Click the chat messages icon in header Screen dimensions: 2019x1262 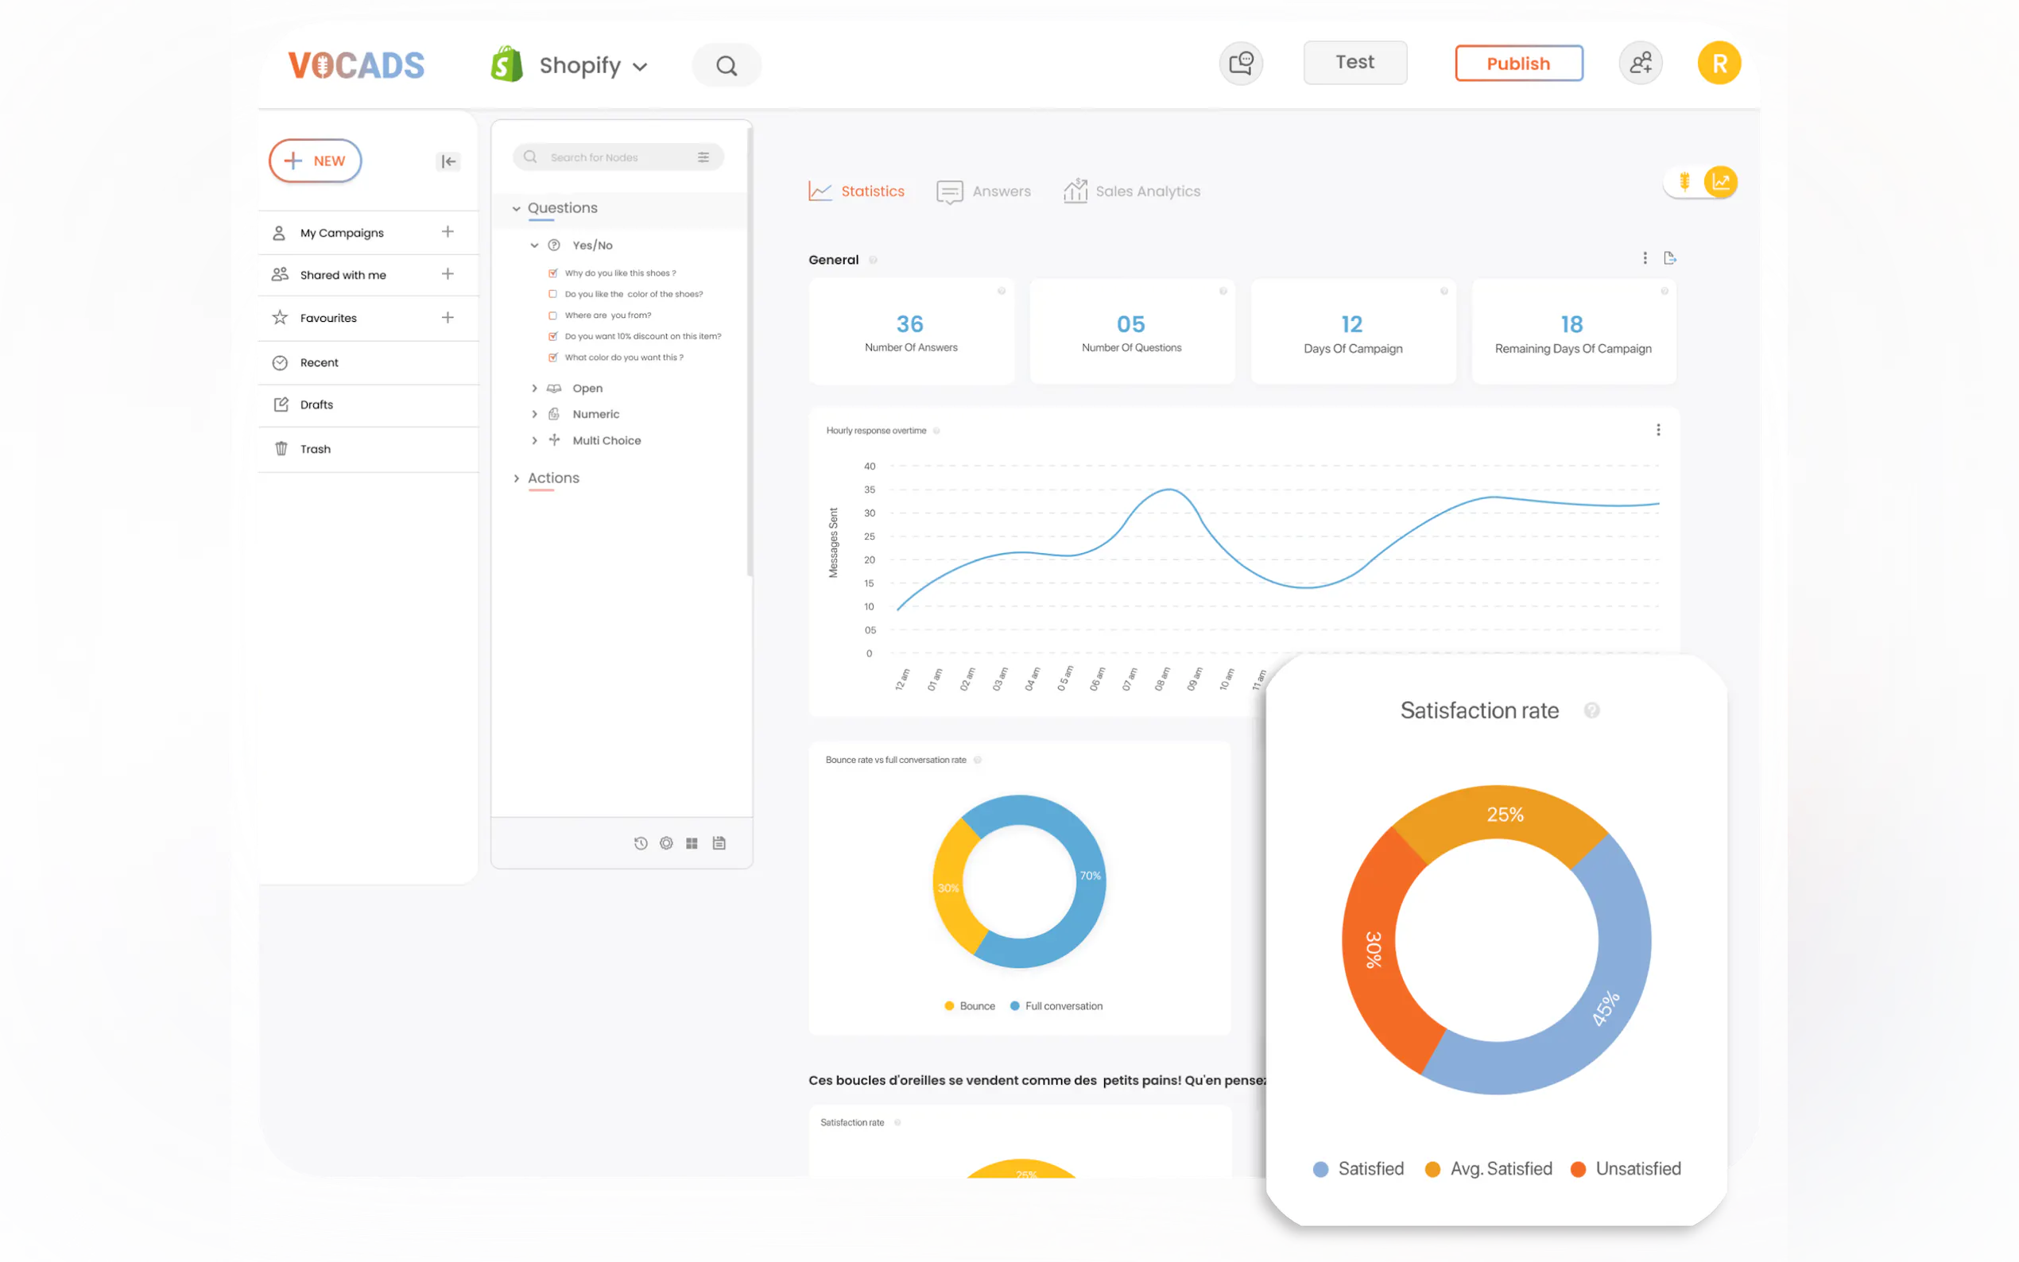(x=1240, y=64)
